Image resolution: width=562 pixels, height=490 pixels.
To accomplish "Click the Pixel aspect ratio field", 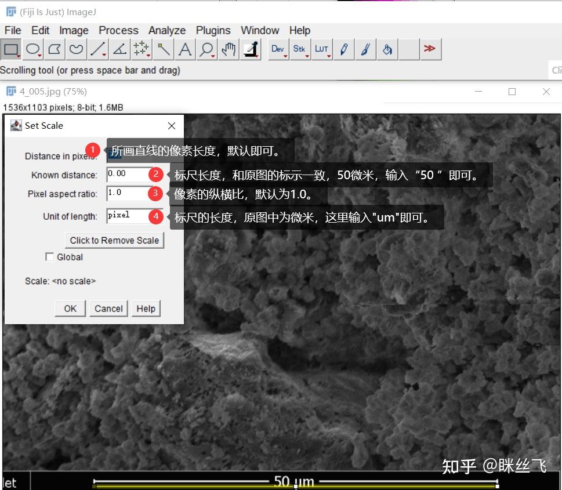I will [135, 193].
